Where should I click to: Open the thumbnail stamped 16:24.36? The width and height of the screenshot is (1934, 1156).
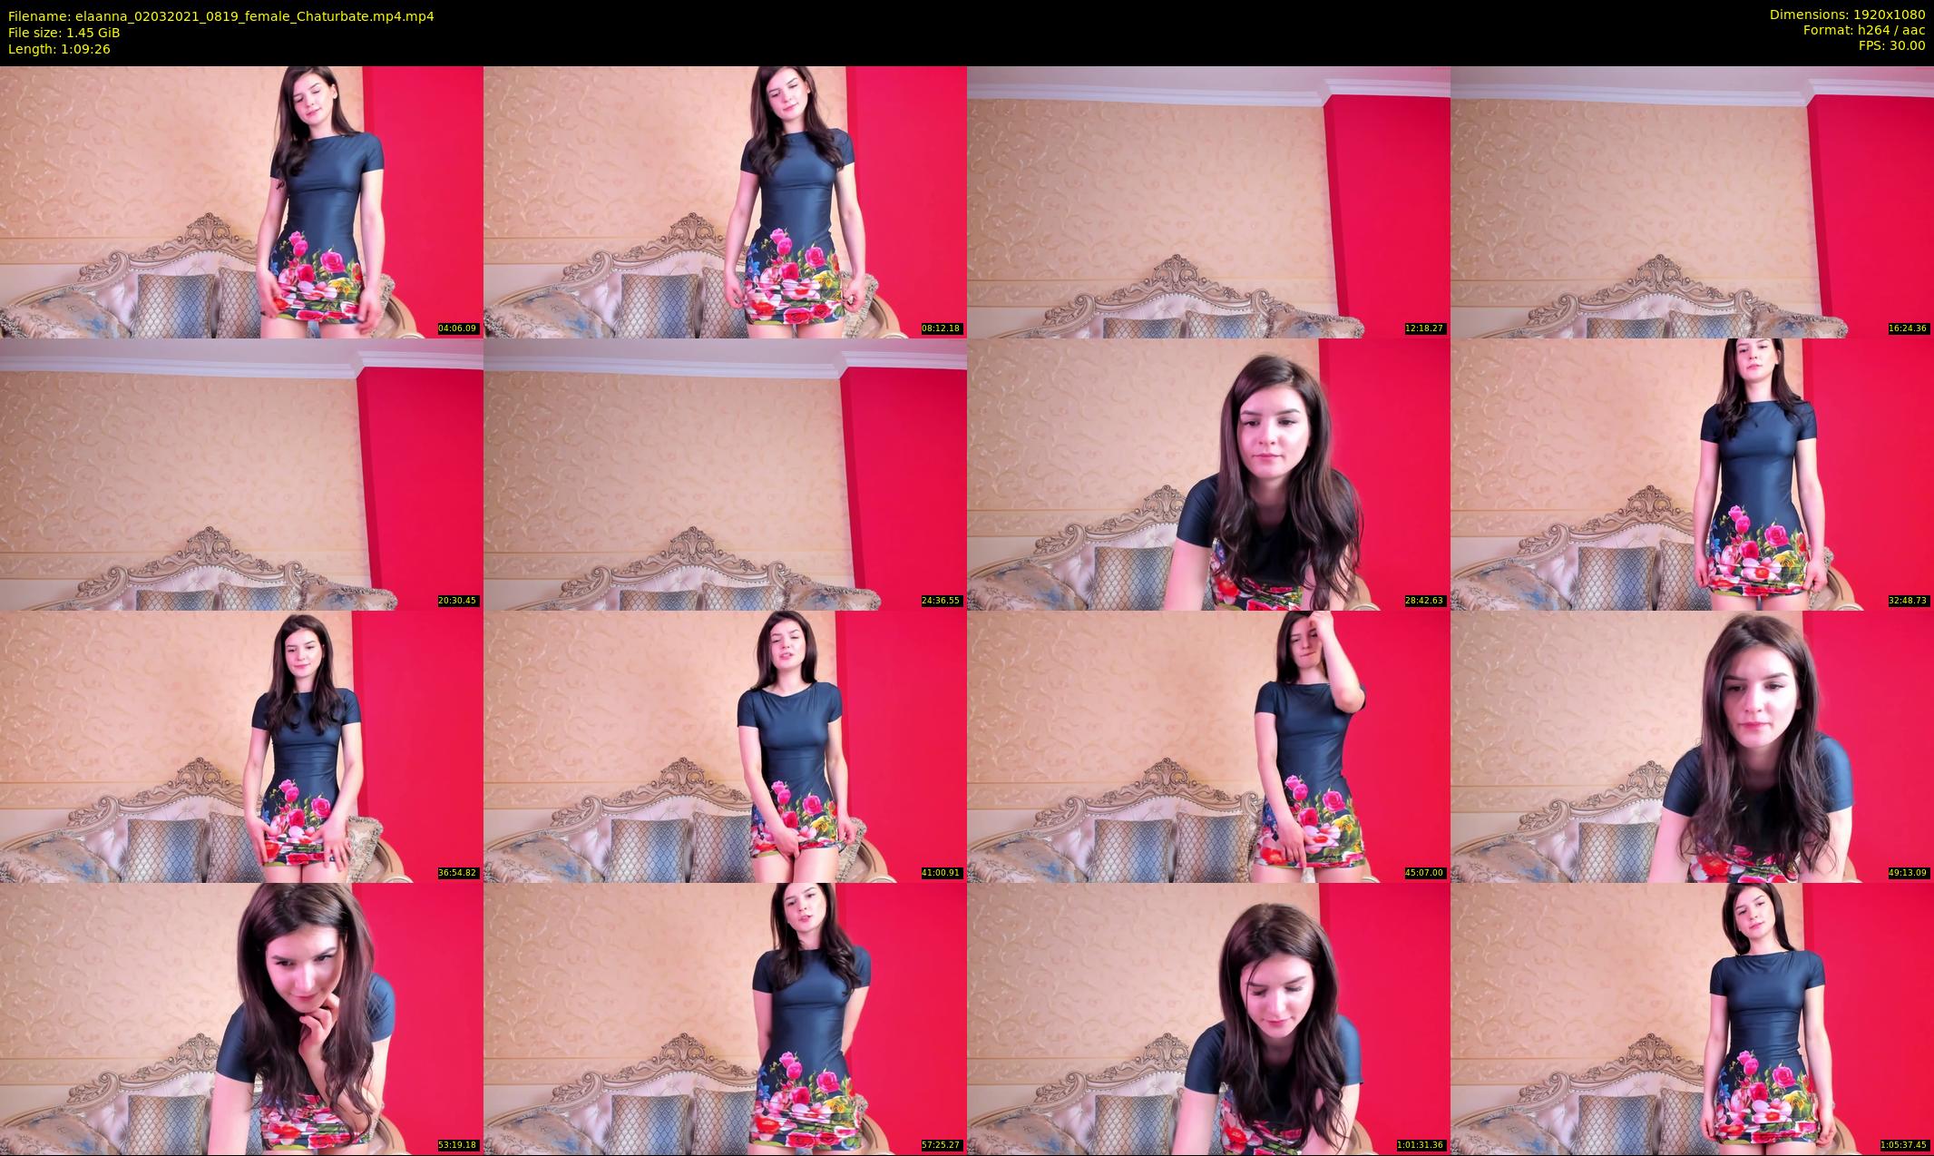point(1692,201)
